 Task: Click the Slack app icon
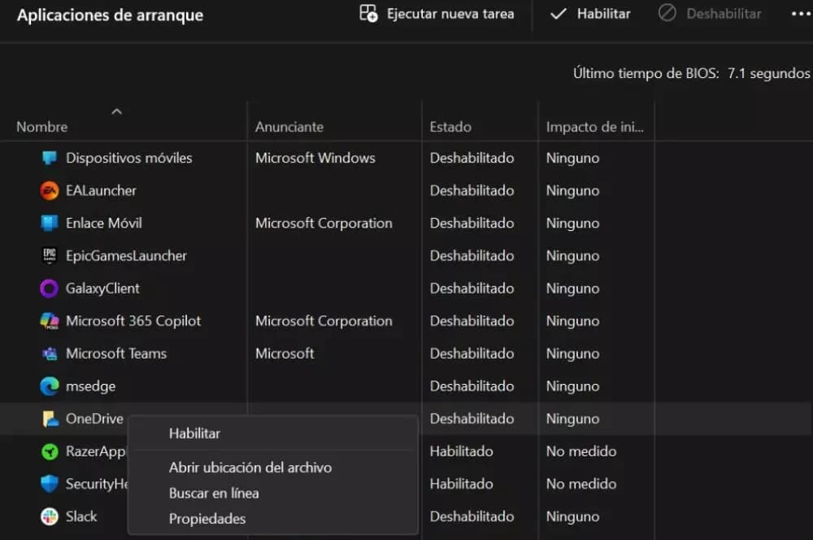50,516
